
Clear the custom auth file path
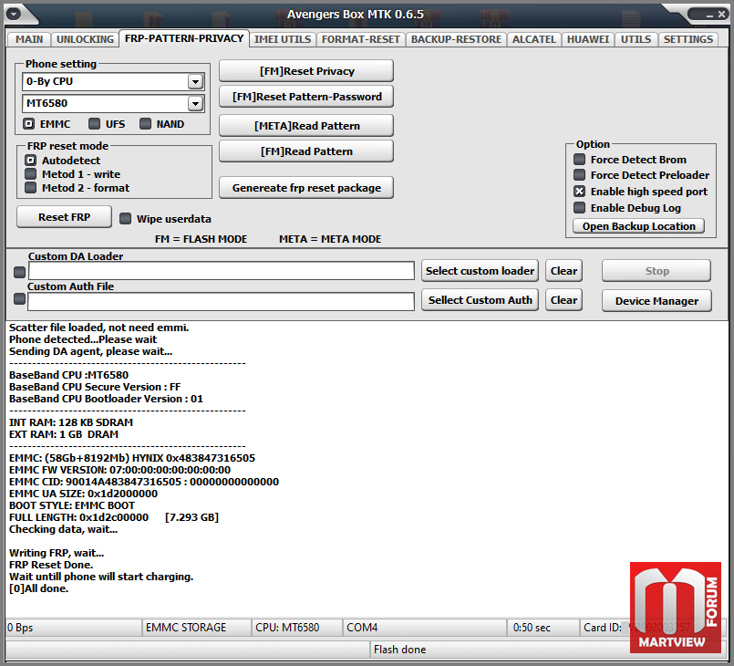563,300
